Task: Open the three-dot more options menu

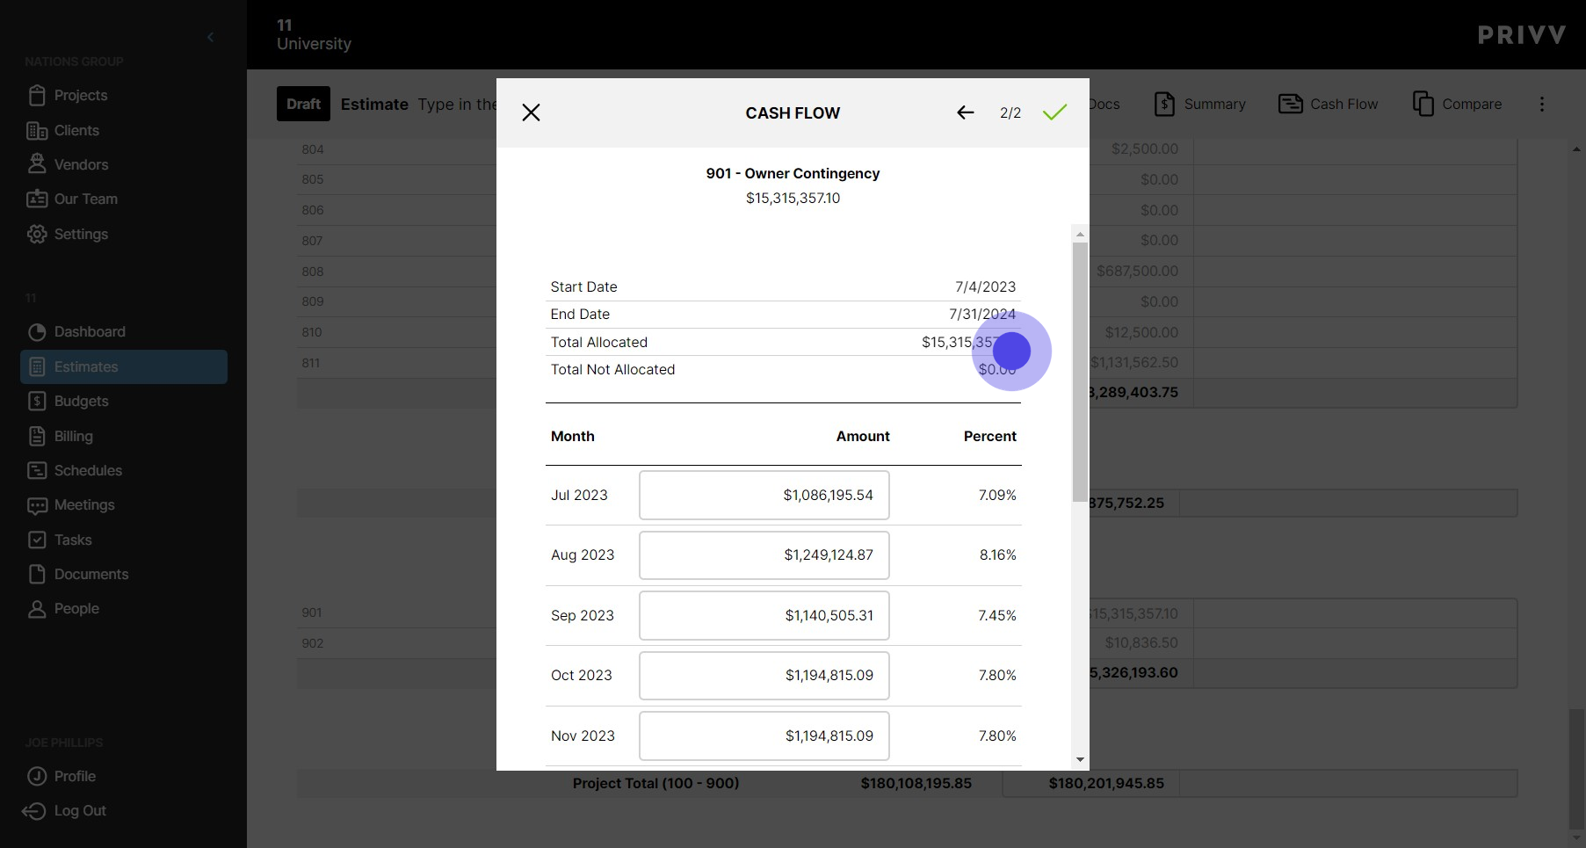Action: tap(1541, 104)
